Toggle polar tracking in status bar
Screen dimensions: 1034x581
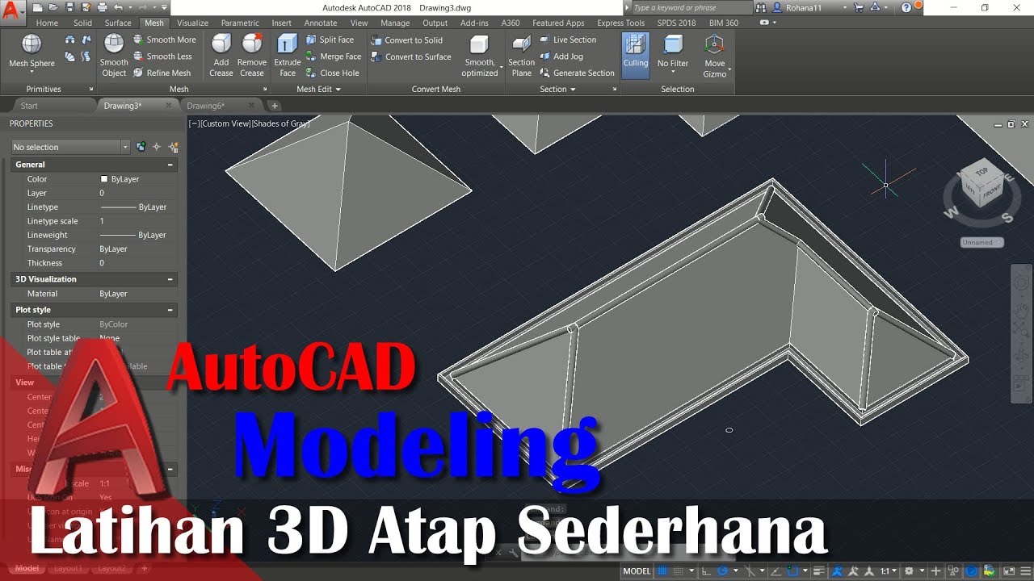(723, 571)
